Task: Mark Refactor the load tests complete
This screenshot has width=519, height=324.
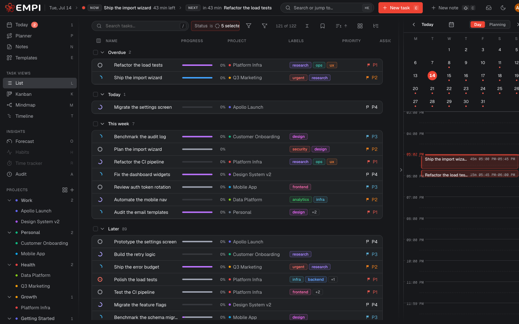Action: 100,65
